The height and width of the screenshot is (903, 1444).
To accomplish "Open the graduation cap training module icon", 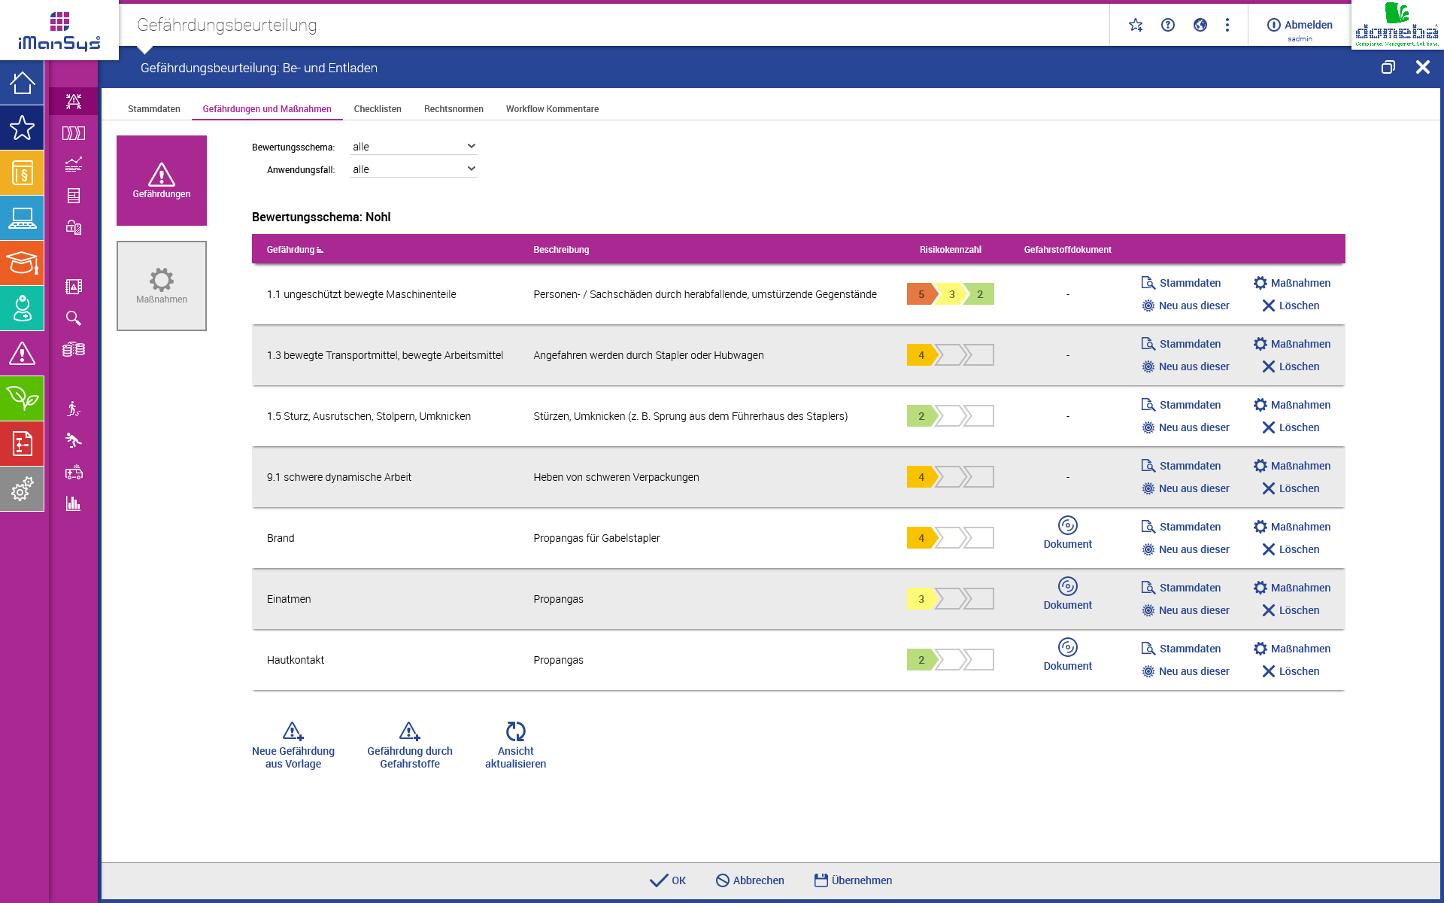I will pyautogui.click(x=22, y=263).
